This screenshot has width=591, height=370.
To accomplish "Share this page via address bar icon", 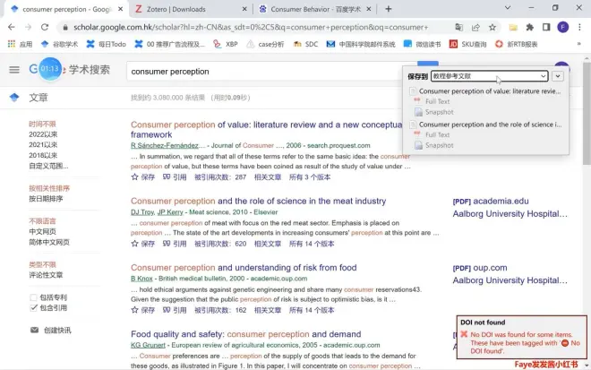I will (x=475, y=27).
